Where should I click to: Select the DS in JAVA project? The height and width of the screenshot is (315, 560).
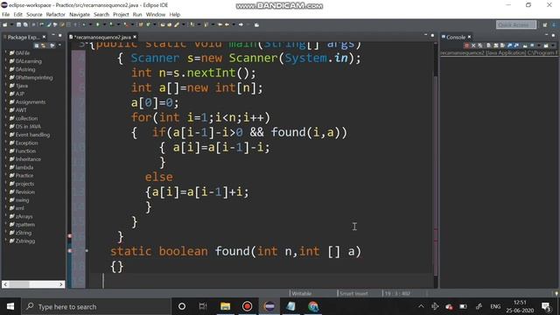point(28,126)
